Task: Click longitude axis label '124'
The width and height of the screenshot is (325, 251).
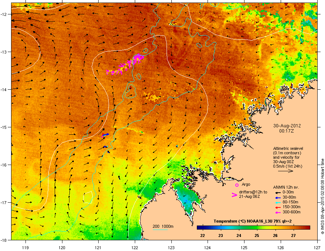Action: (x=208, y=247)
